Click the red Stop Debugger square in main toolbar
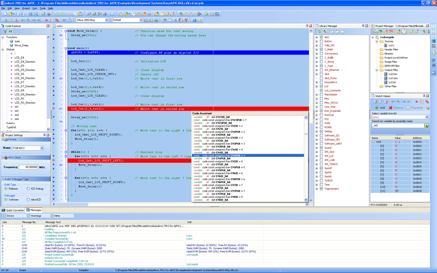Screen dimensions: 437x273 pyautogui.click(x=46, y=20)
